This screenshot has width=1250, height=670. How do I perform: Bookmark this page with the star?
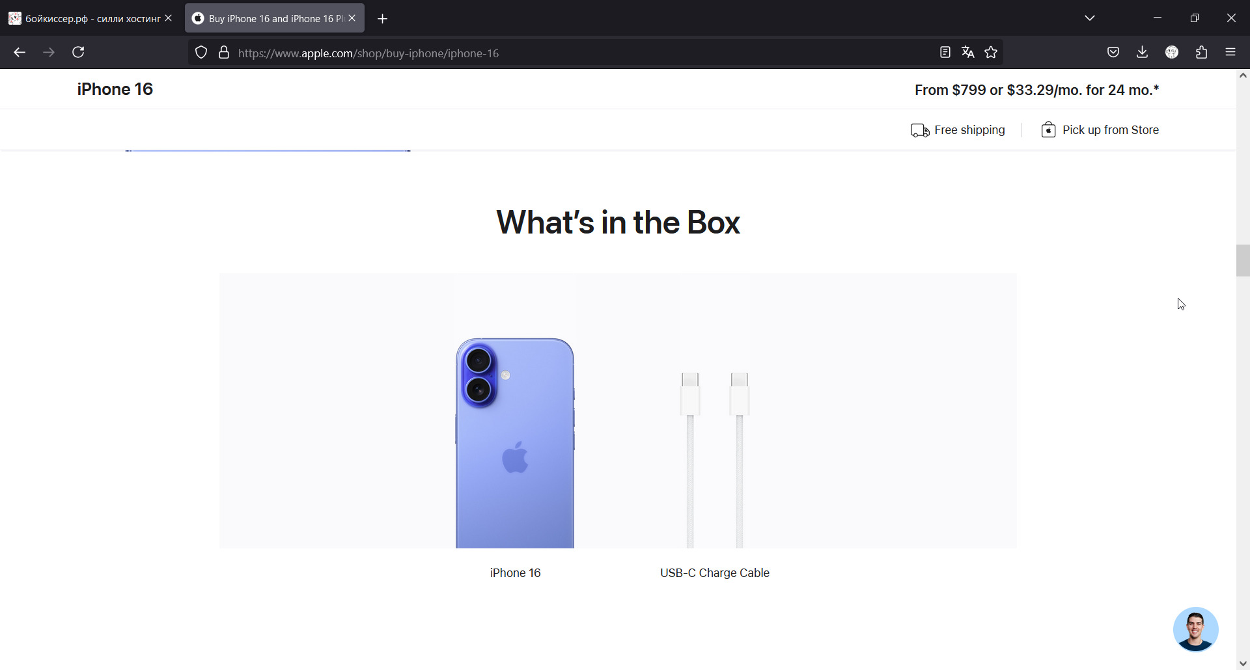(x=991, y=53)
